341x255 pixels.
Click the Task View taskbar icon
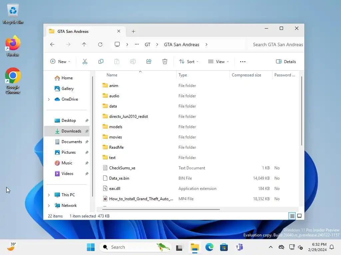[179, 247]
